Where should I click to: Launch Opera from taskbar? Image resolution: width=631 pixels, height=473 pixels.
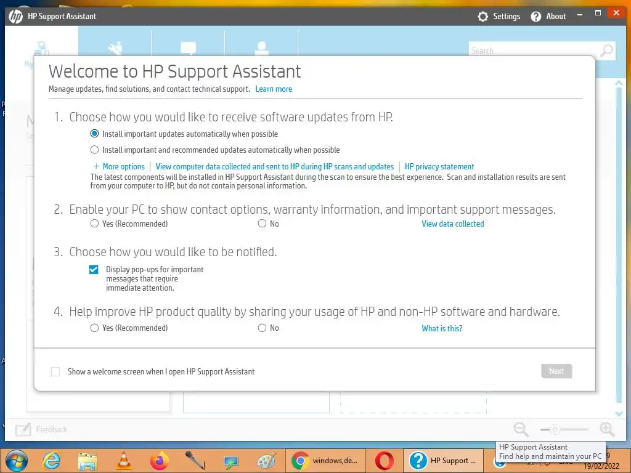385,461
